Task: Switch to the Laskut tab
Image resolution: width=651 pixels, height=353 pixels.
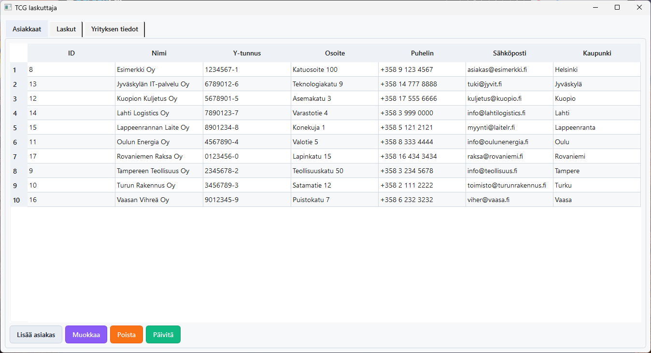Action: (x=66, y=29)
